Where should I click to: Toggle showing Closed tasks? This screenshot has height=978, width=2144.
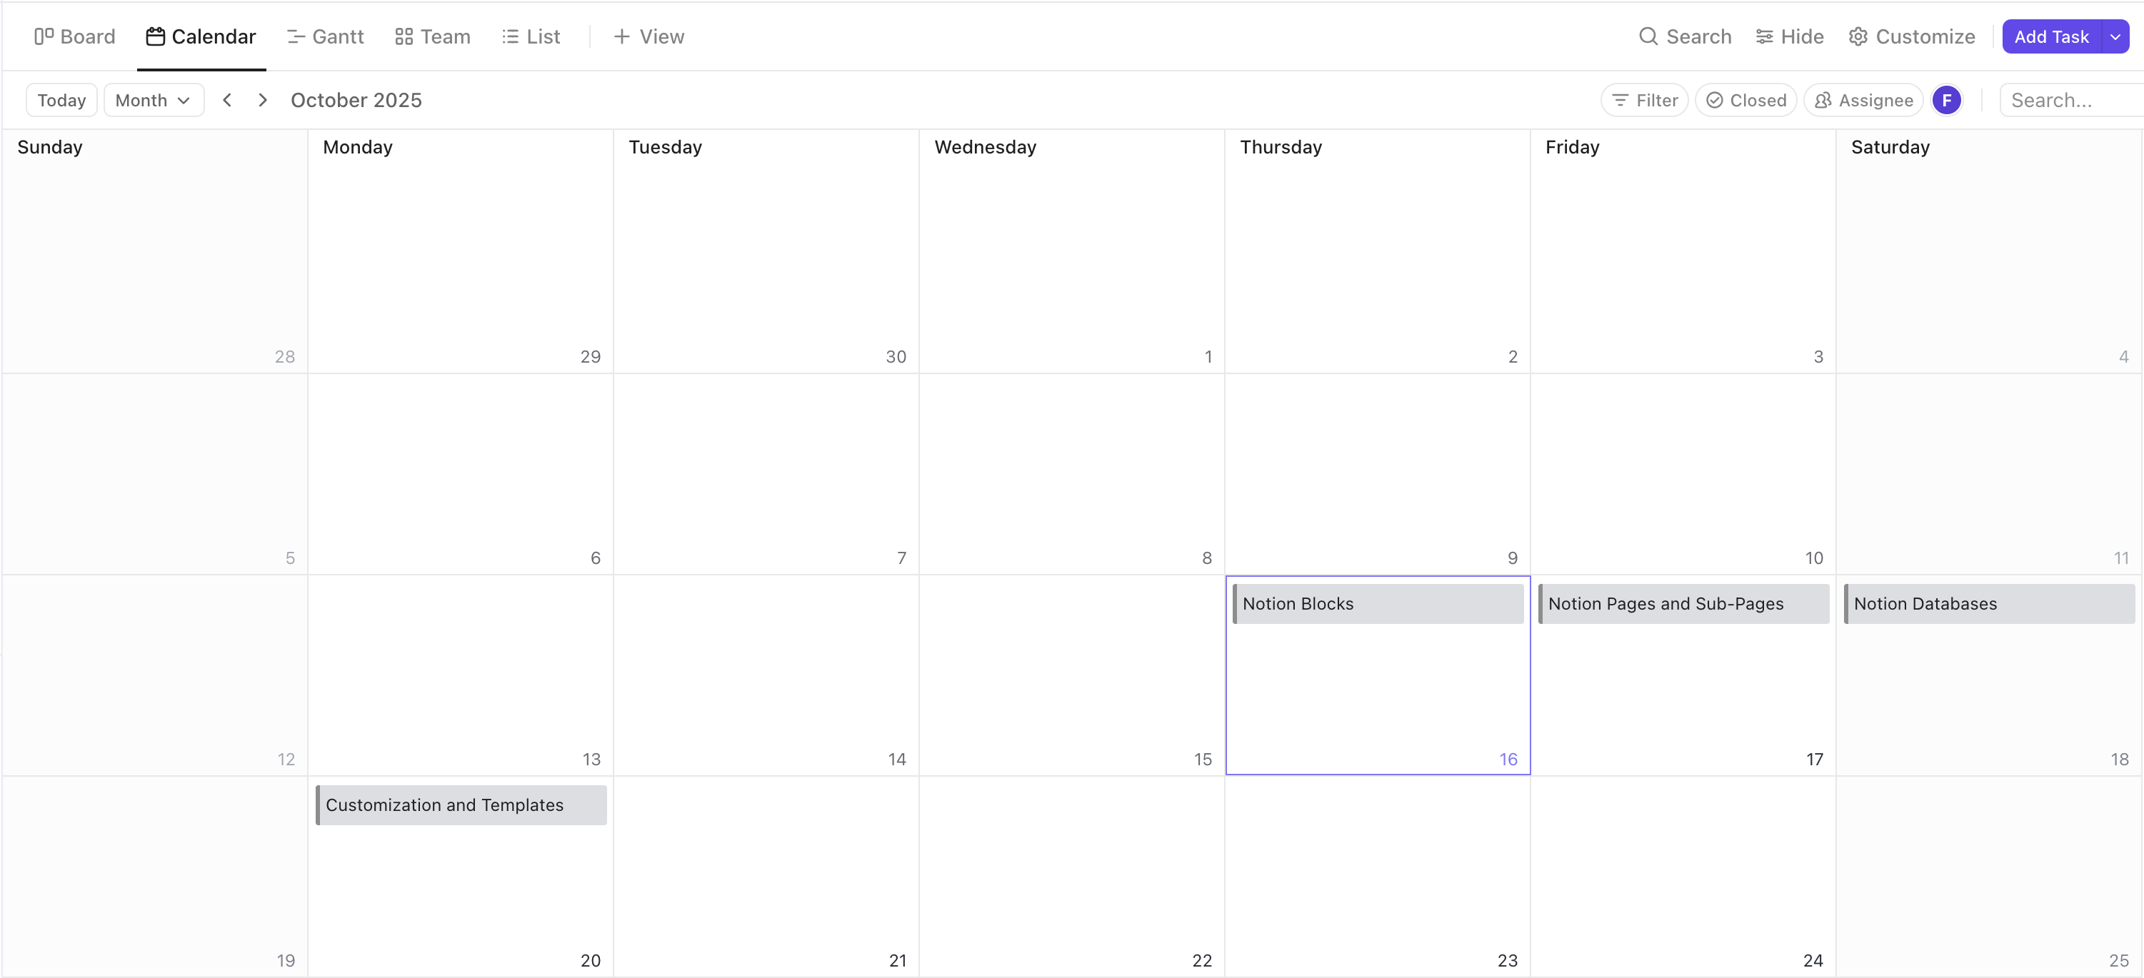1746,101
